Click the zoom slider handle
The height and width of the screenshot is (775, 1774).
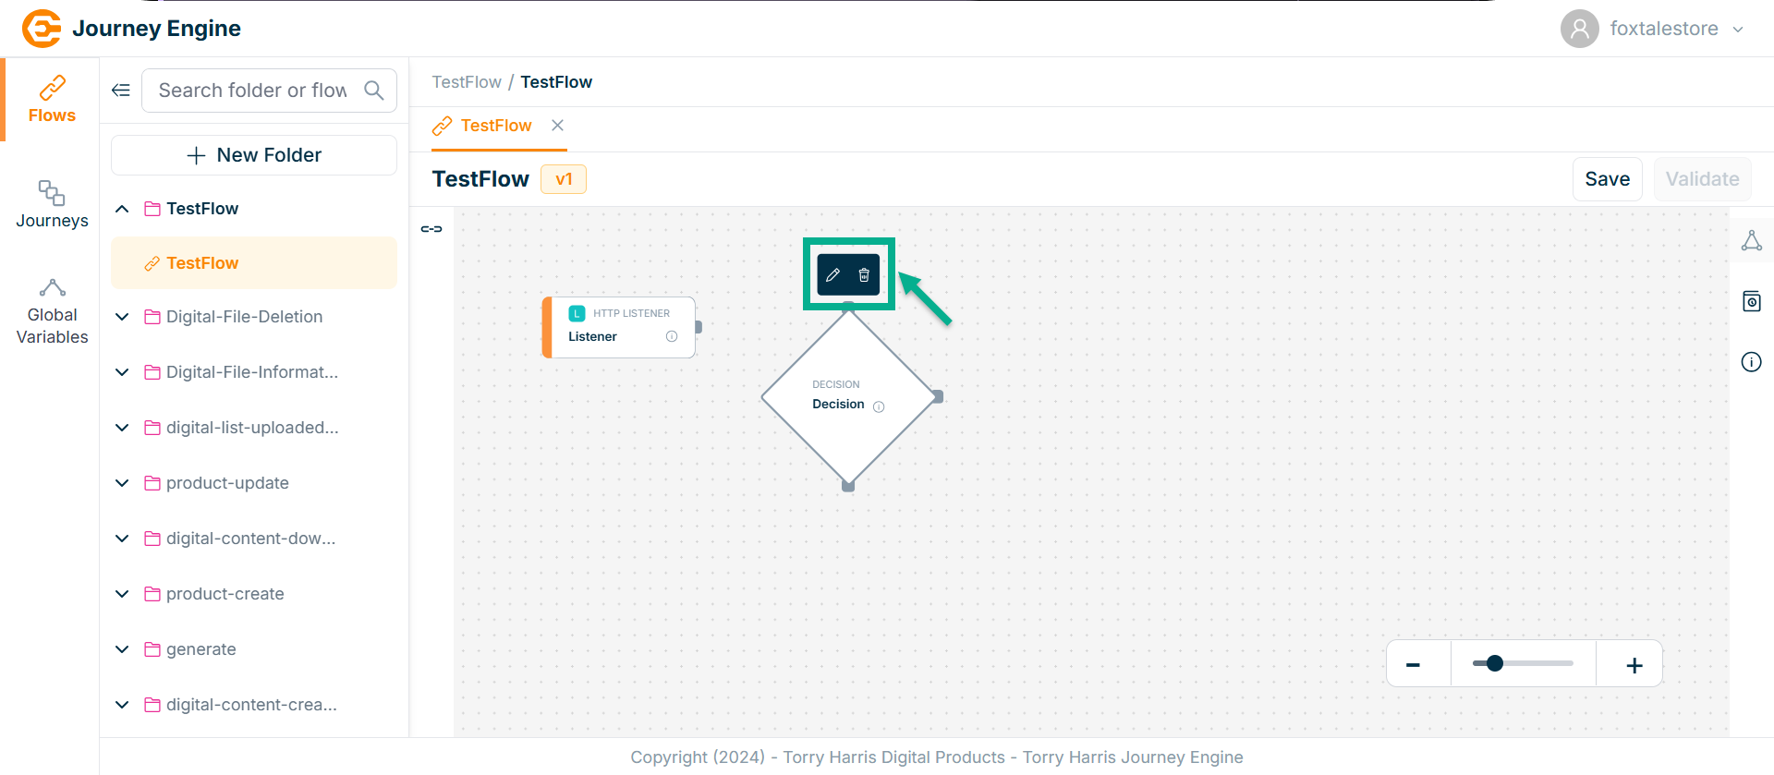[x=1494, y=663]
